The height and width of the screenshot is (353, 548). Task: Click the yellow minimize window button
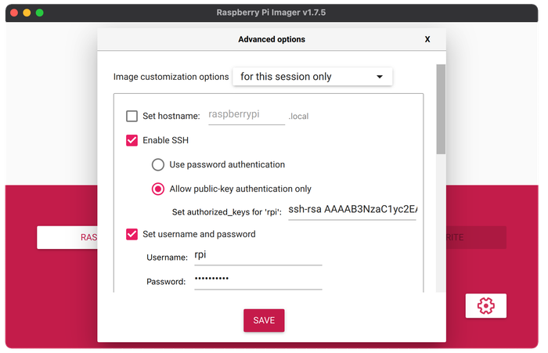[26, 13]
